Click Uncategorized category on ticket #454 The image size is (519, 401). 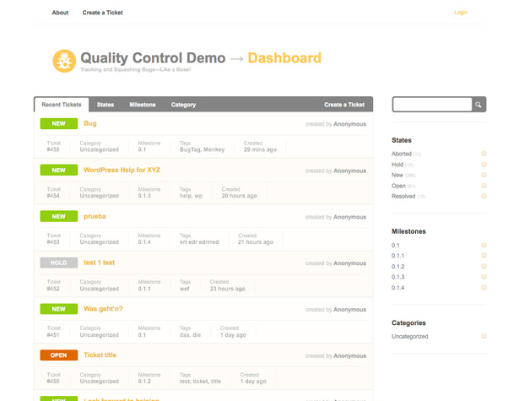tap(99, 196)
